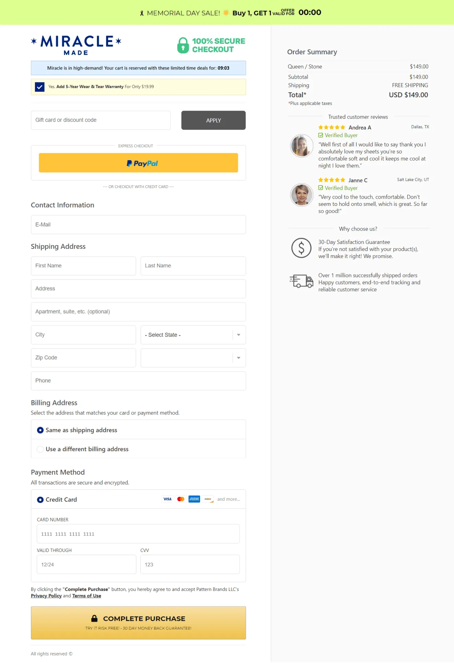Select the Visa card icon
454x663 pixels.
(167, 499)
